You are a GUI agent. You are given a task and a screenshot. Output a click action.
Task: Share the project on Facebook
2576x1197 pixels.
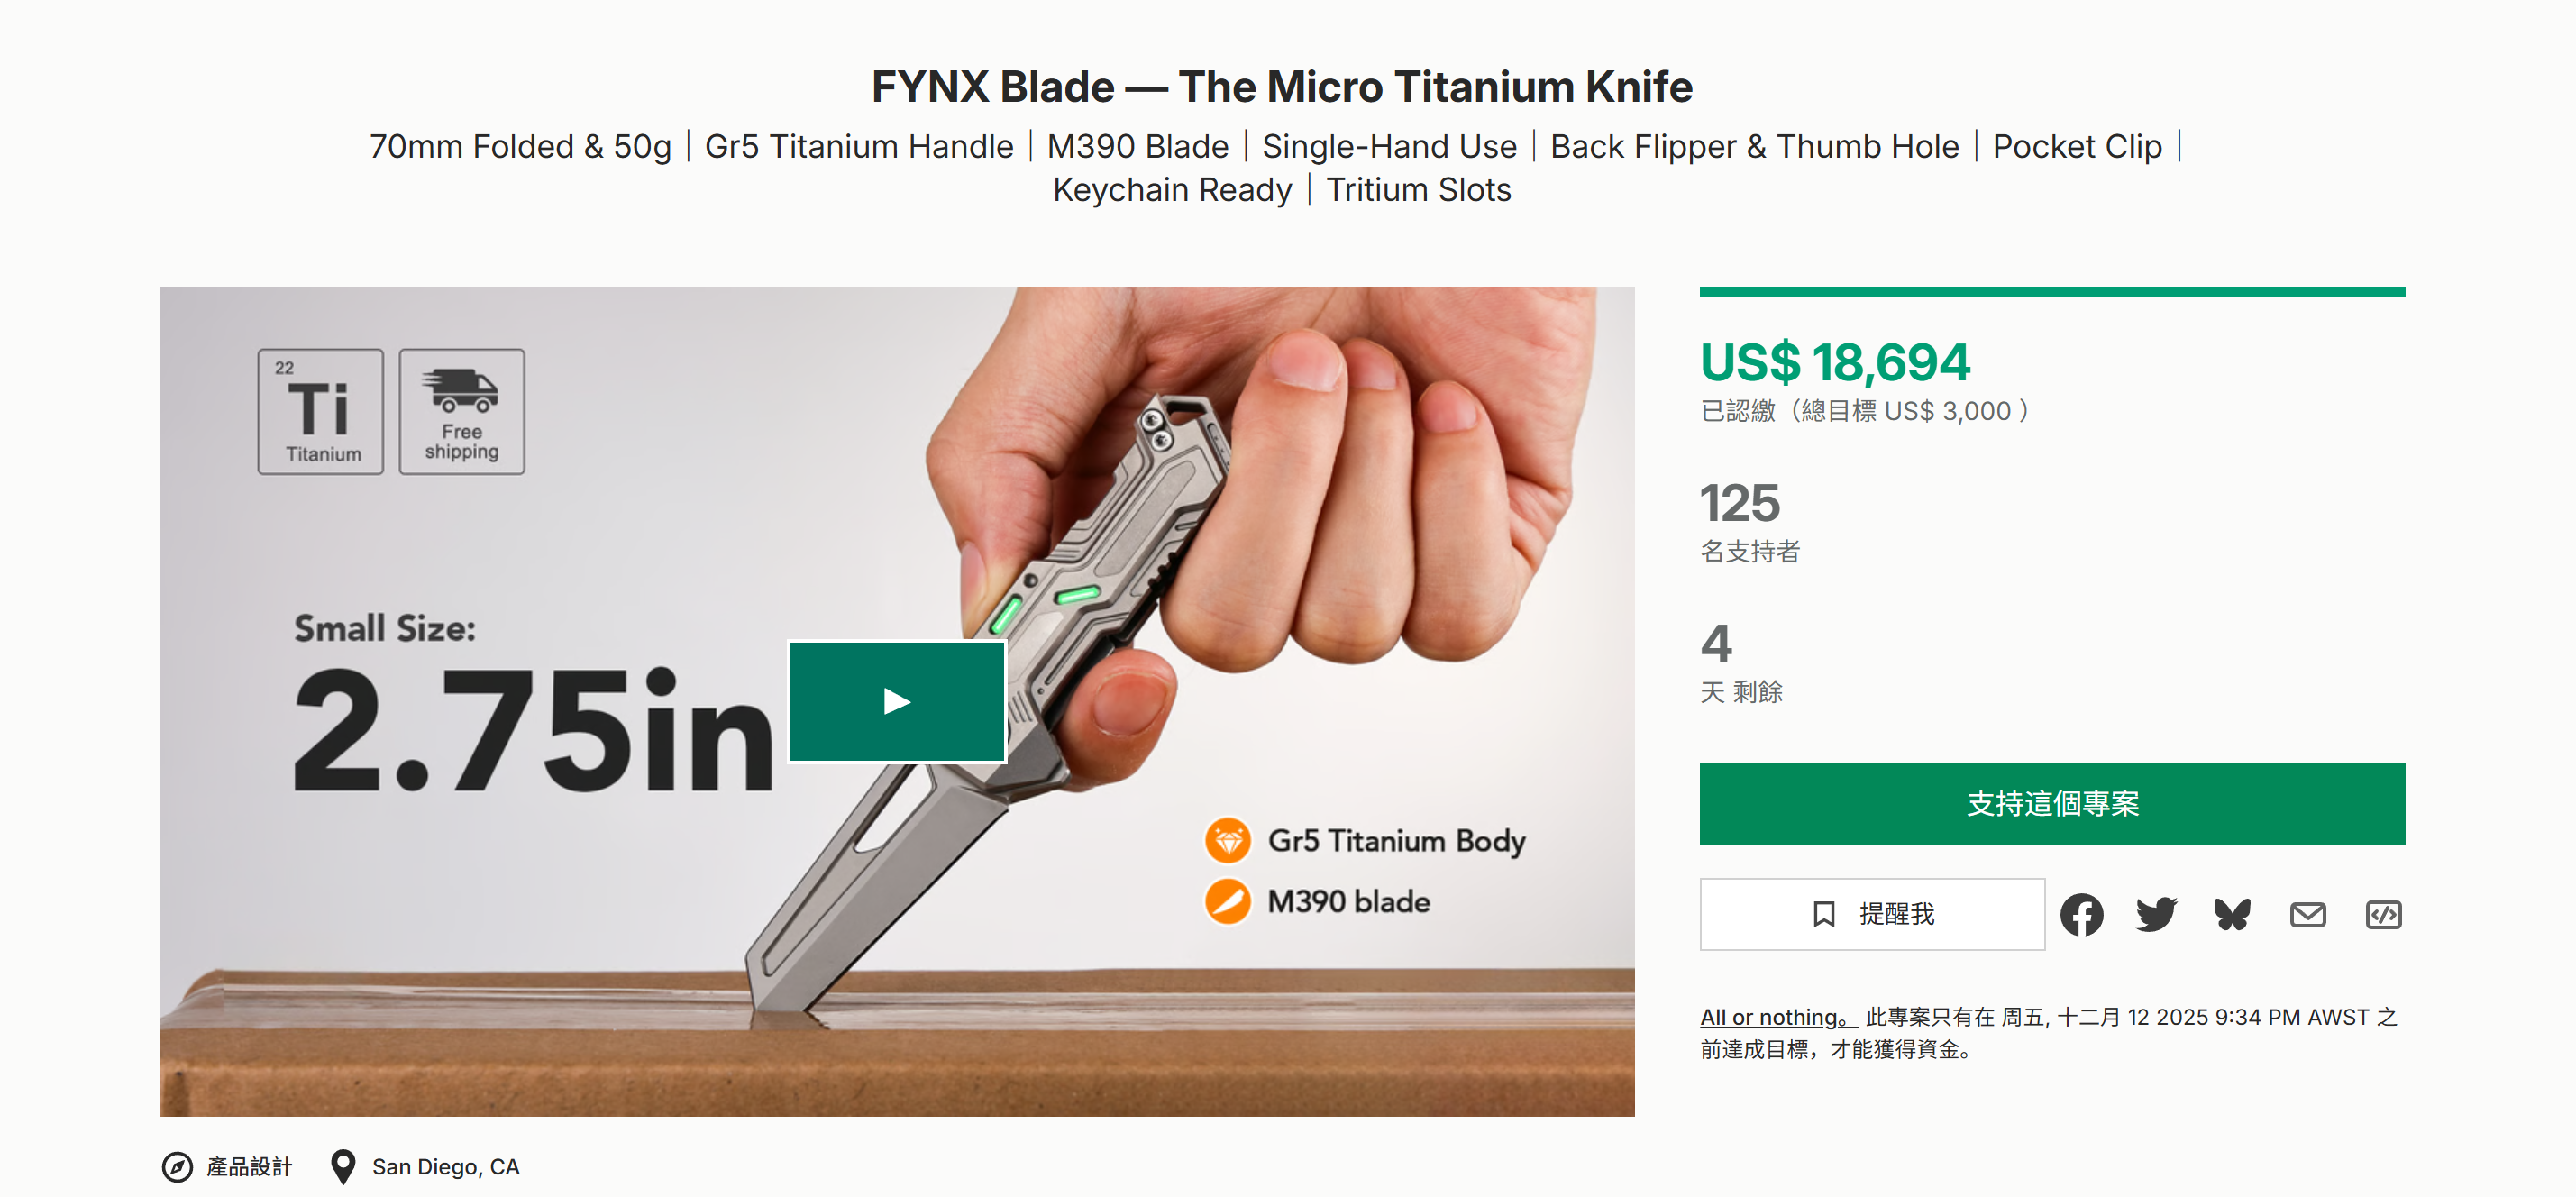pos(2081,914)
